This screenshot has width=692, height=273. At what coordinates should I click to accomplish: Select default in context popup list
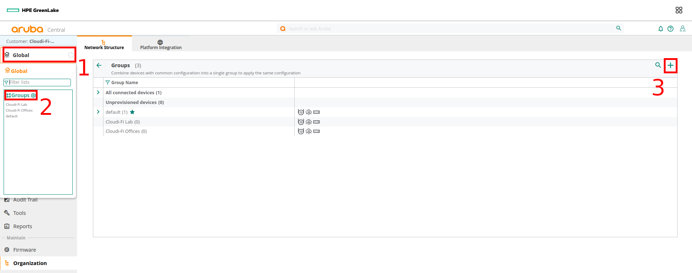12,116
